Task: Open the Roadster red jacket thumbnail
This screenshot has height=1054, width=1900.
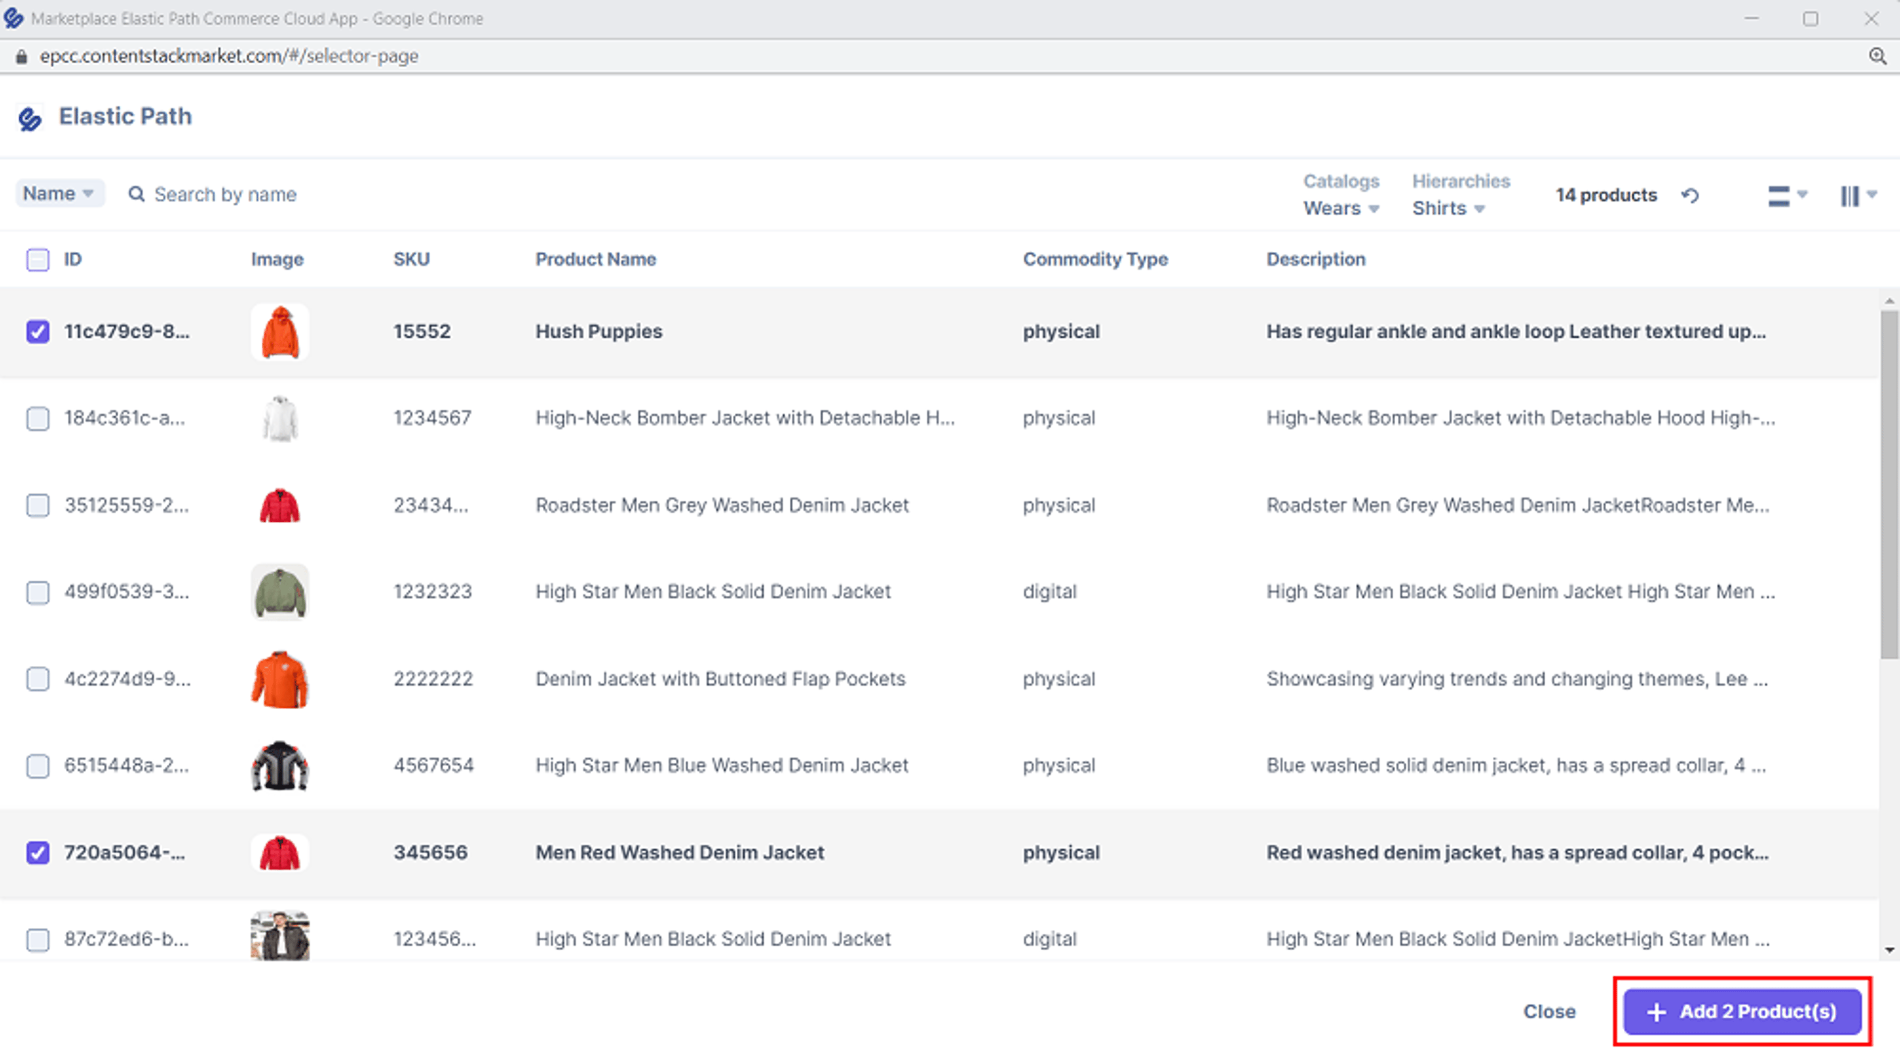Action: (x=280, y=505)
